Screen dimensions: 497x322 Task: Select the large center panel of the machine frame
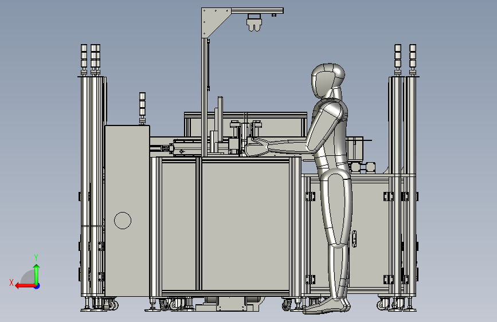pyautogui.click(x=245, y=226)
